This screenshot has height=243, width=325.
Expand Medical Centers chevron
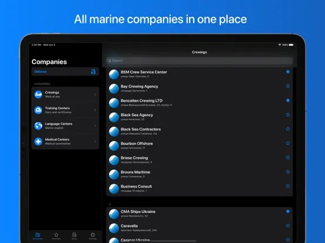(x=95, y=142)
